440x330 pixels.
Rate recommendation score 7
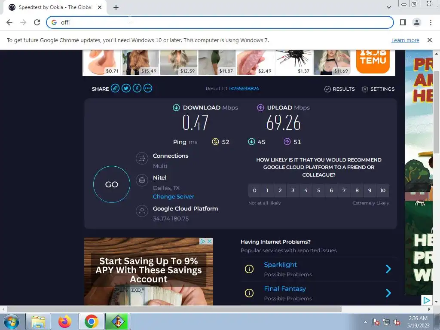pos(344,190)
